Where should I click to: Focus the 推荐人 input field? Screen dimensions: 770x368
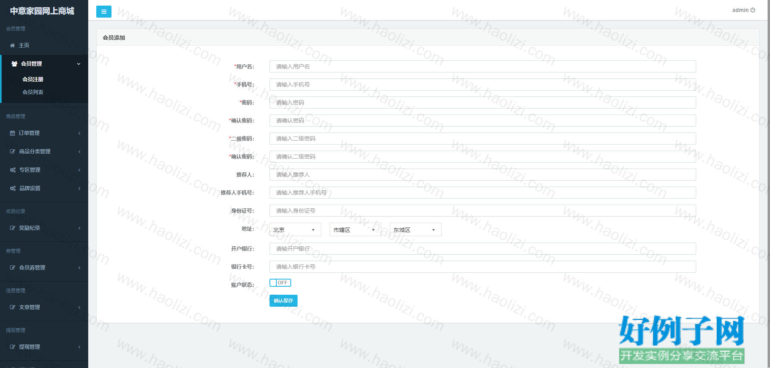point(482,175)
